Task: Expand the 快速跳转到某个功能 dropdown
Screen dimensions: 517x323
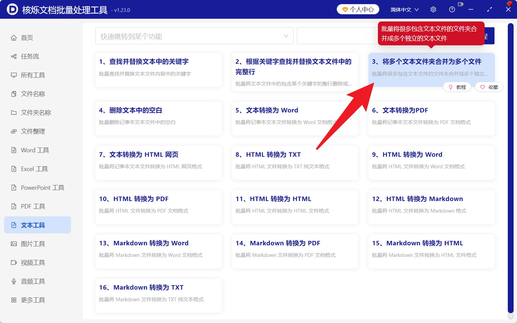Action: (x=194, y=36)
